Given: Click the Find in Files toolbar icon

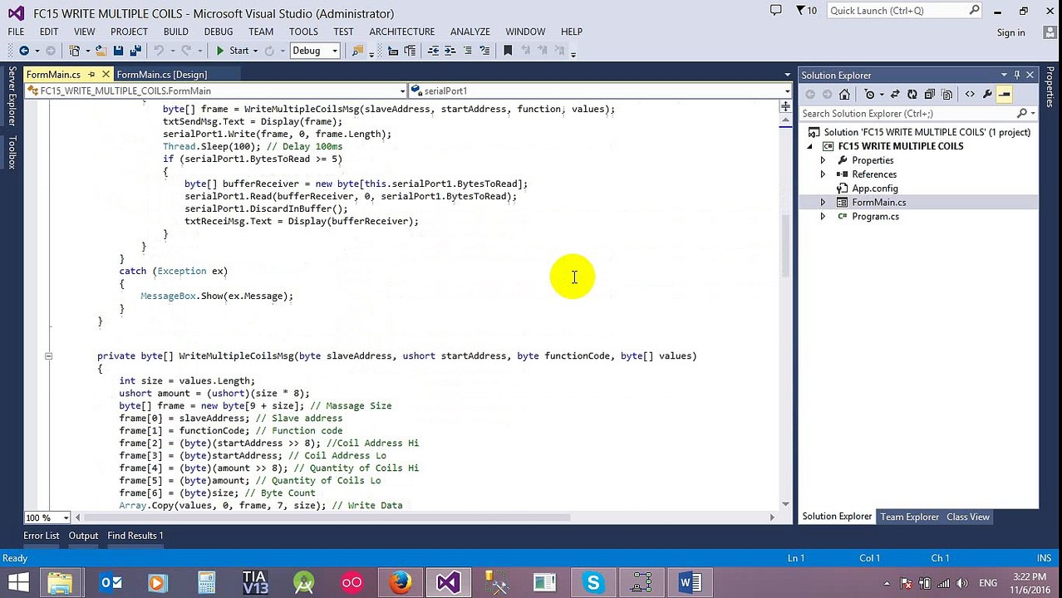Looking at the screenshot, I should point(357,51).
